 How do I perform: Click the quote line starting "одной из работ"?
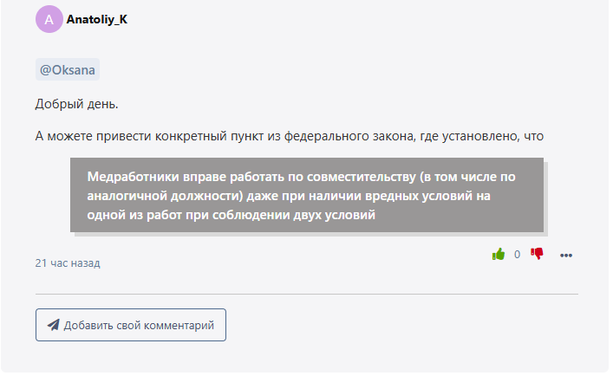231,215
